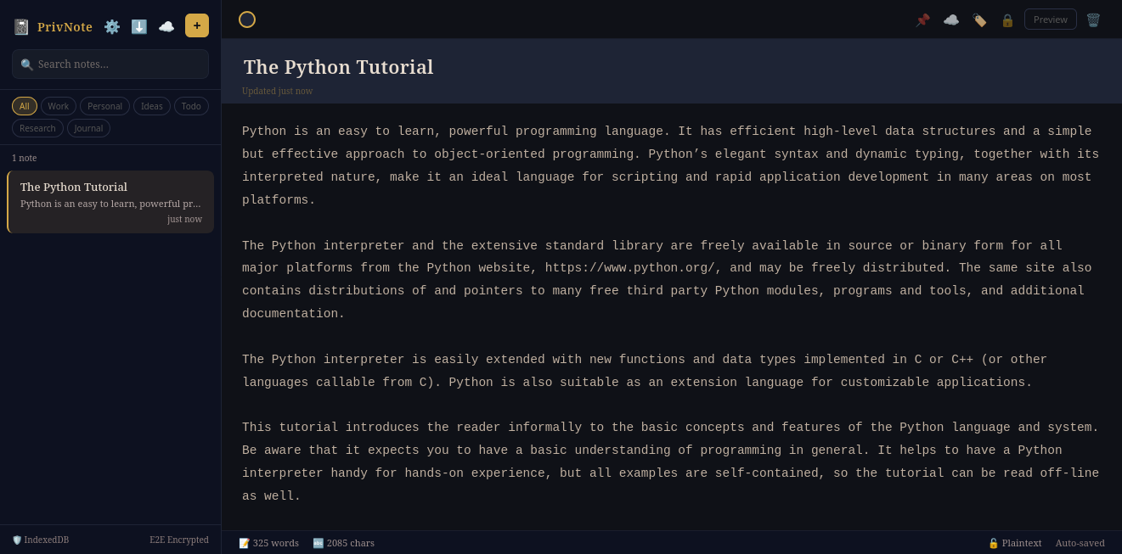This screenshot has height=554, width=1122.
Task: Select the Work filter chip
Action: coord(59,106)
